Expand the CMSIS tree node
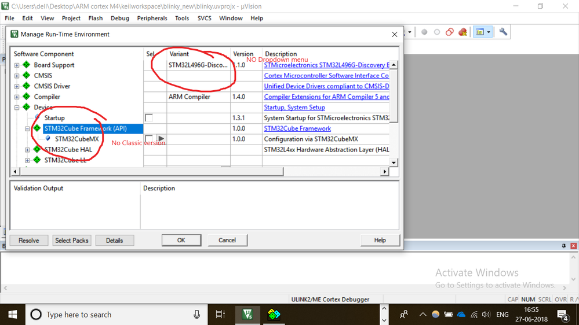 tap(17, 76)
